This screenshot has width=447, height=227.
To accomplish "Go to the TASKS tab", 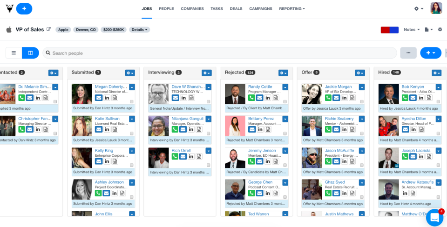I will [x=217, y=9].
